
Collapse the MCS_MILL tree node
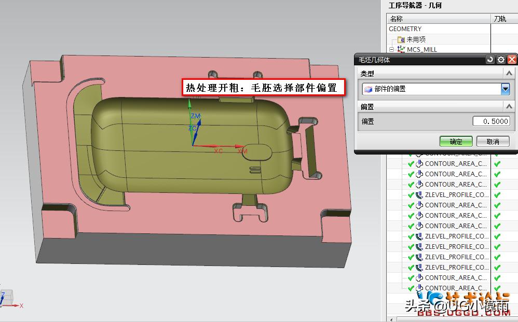click(x=392, y=50)
